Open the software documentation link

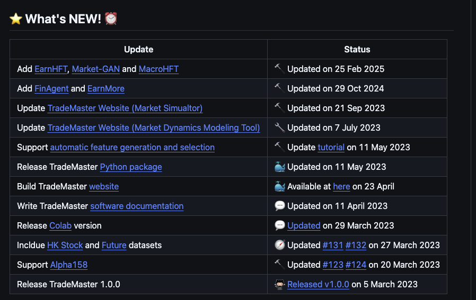[x=137, y=206]
